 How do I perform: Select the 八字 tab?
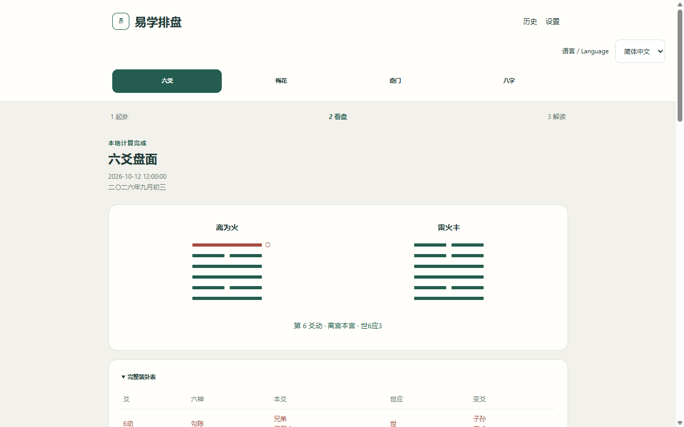pyautogui.click(x=509, y=81)
